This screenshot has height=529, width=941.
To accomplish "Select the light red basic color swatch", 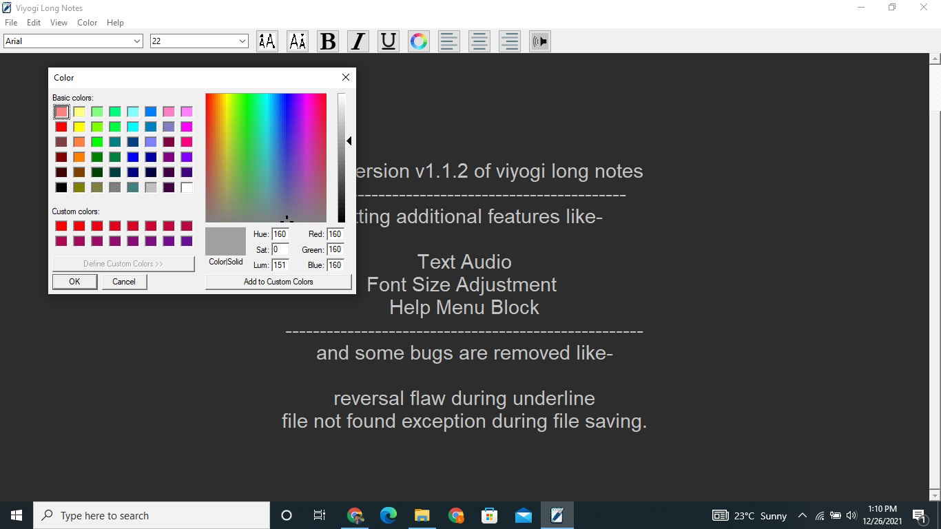I will coord(61,112).
